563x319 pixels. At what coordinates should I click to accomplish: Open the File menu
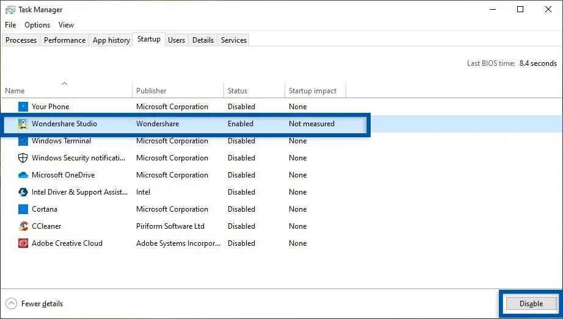[x=10, y=25]
